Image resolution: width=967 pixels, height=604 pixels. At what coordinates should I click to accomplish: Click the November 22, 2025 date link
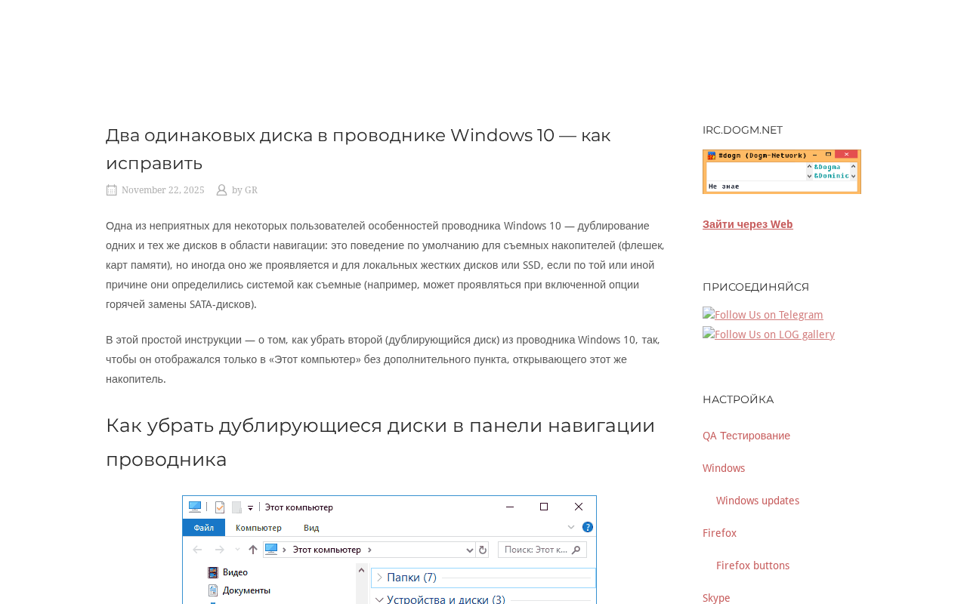point(163,190)
